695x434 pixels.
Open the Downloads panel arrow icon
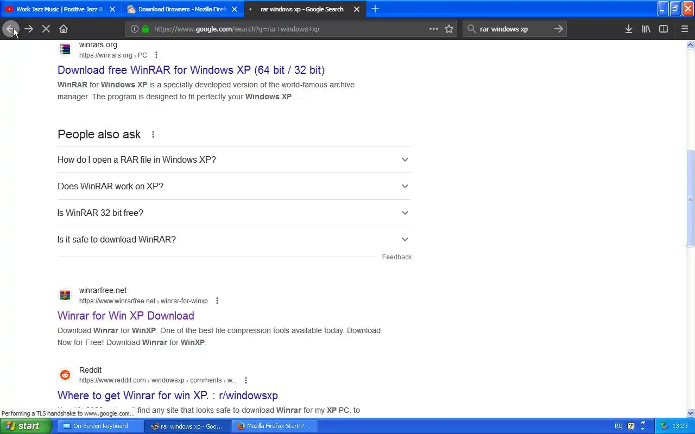click(x=629, y=29)
